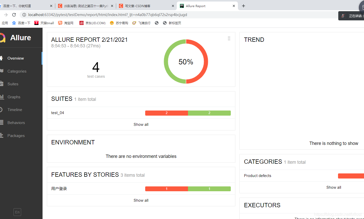Close the 百度一下 tab
364x219 pixels.
pyautogui.click(x=51, y=6)
